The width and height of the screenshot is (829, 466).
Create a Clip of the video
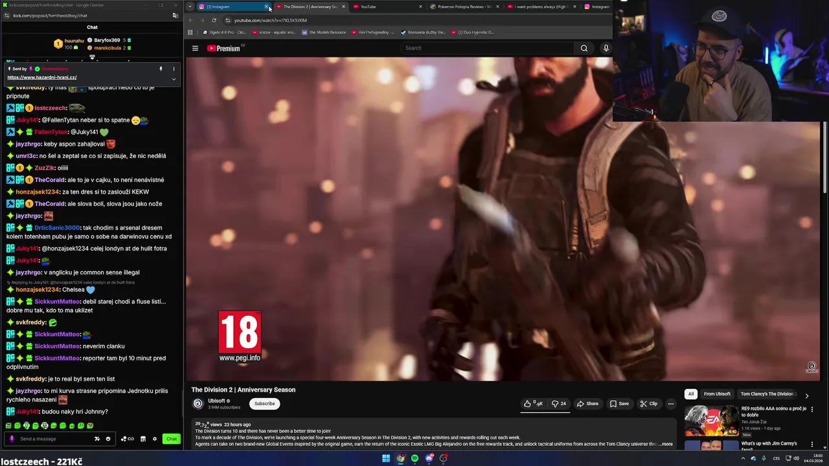648,404
